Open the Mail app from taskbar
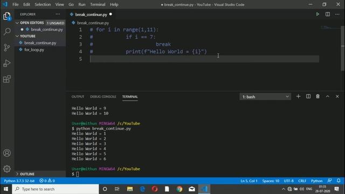 192,189
